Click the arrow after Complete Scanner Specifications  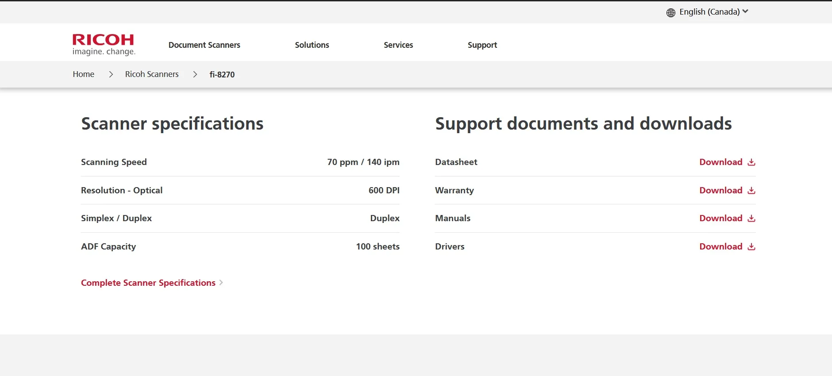pos(221,283)
